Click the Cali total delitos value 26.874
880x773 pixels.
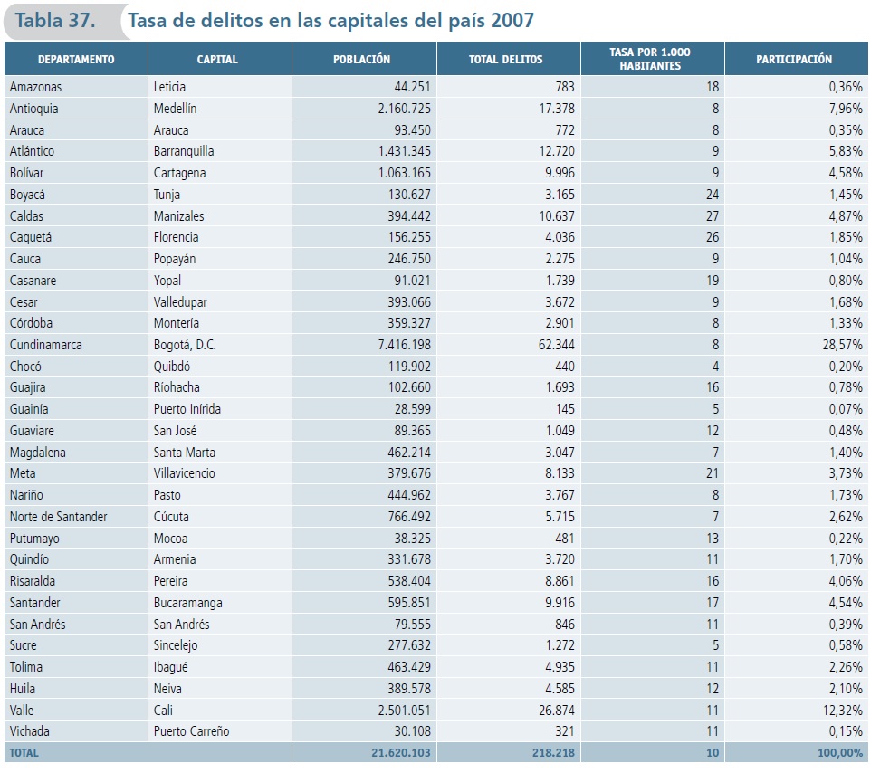(549, 711)
